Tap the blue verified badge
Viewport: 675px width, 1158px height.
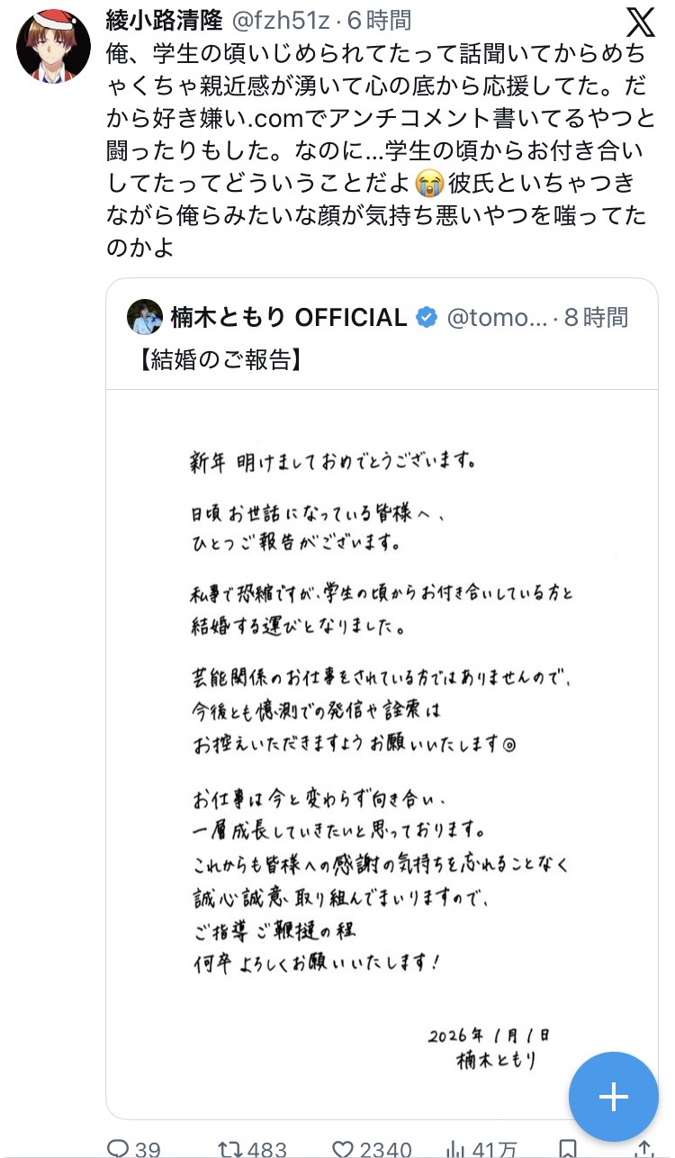tap(427, 317)
